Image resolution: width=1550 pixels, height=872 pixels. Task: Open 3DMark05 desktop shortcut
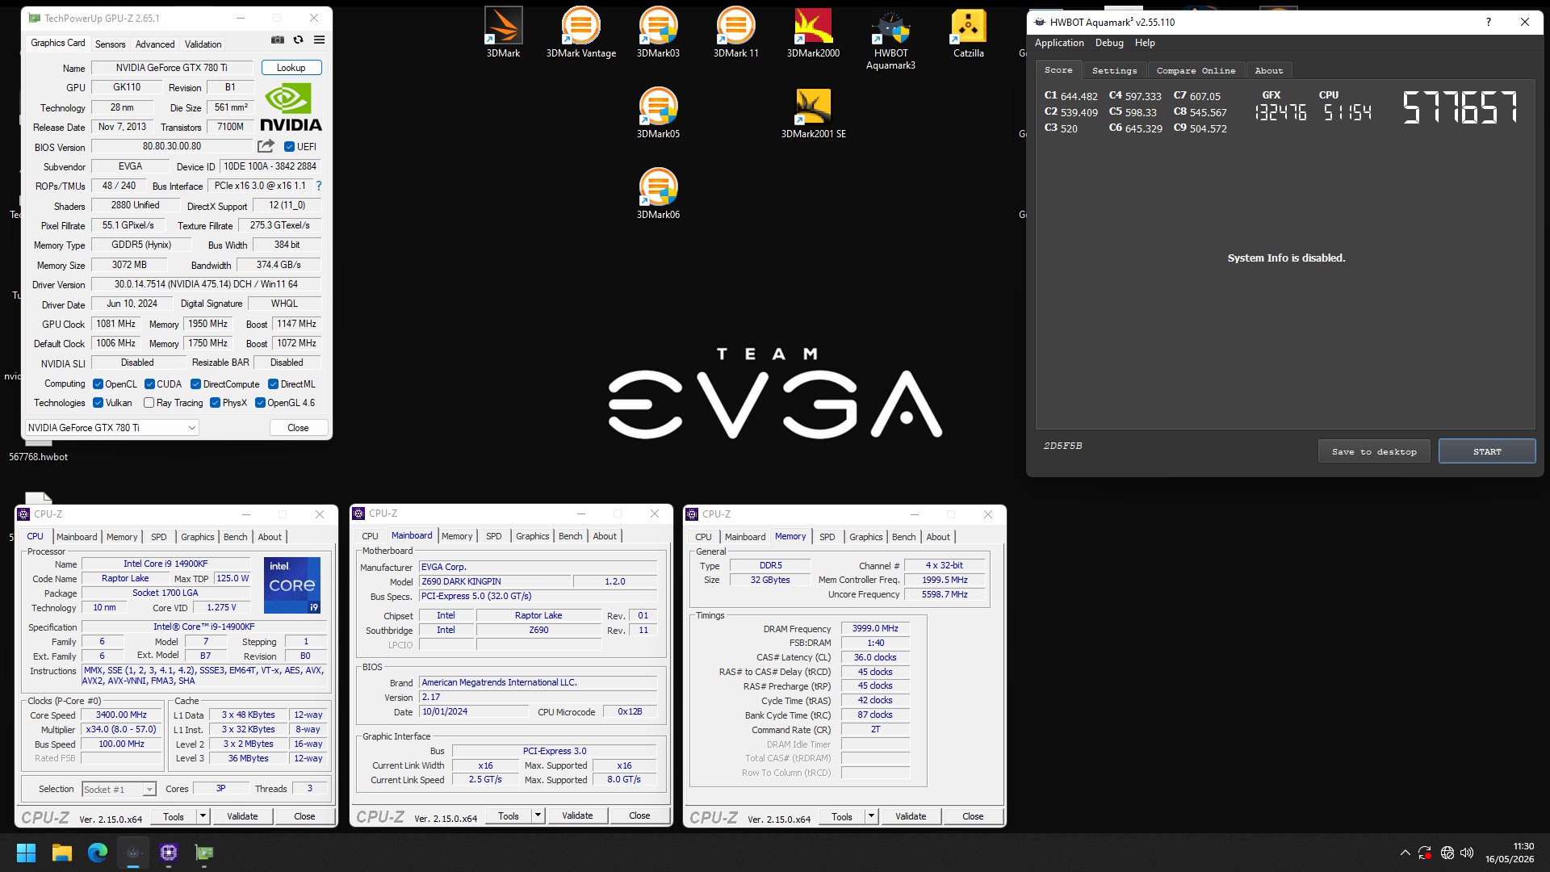[658, 113]
